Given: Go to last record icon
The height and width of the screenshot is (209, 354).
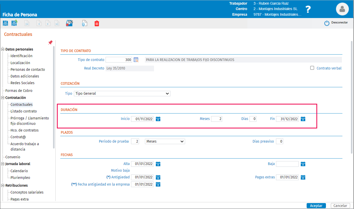Looking at the screenshot, I should [57, 23].
